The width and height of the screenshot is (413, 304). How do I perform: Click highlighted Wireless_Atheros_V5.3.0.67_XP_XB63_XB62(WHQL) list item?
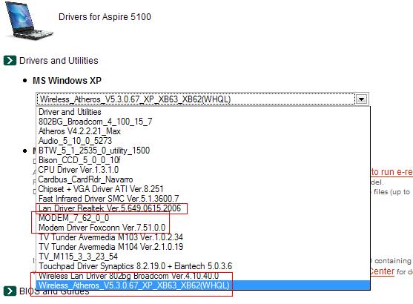click(x=203, y=285)
